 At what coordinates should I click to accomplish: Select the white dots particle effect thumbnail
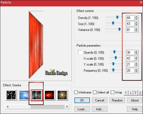click(11, 95)
